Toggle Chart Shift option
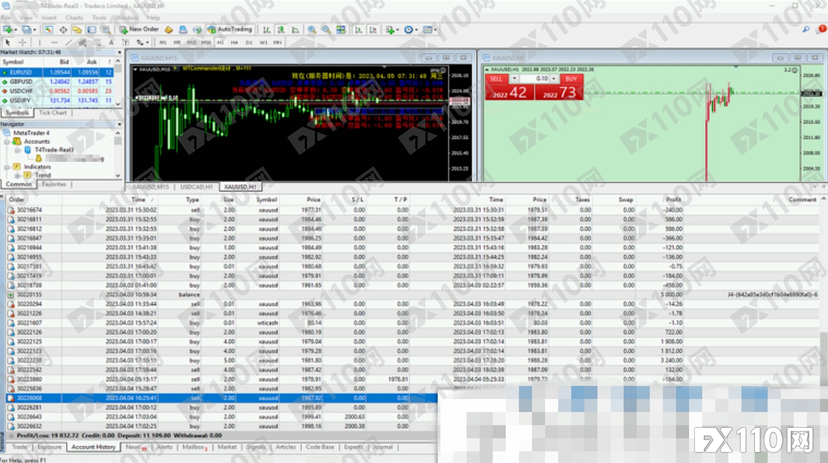Screen dimensions: 828x463 (373, 29)
